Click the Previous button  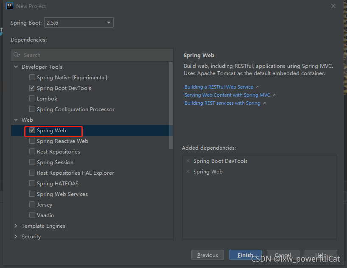(x=207, y=255)
